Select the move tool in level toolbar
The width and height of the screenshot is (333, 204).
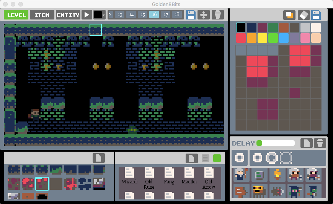[x=204, y=15]
